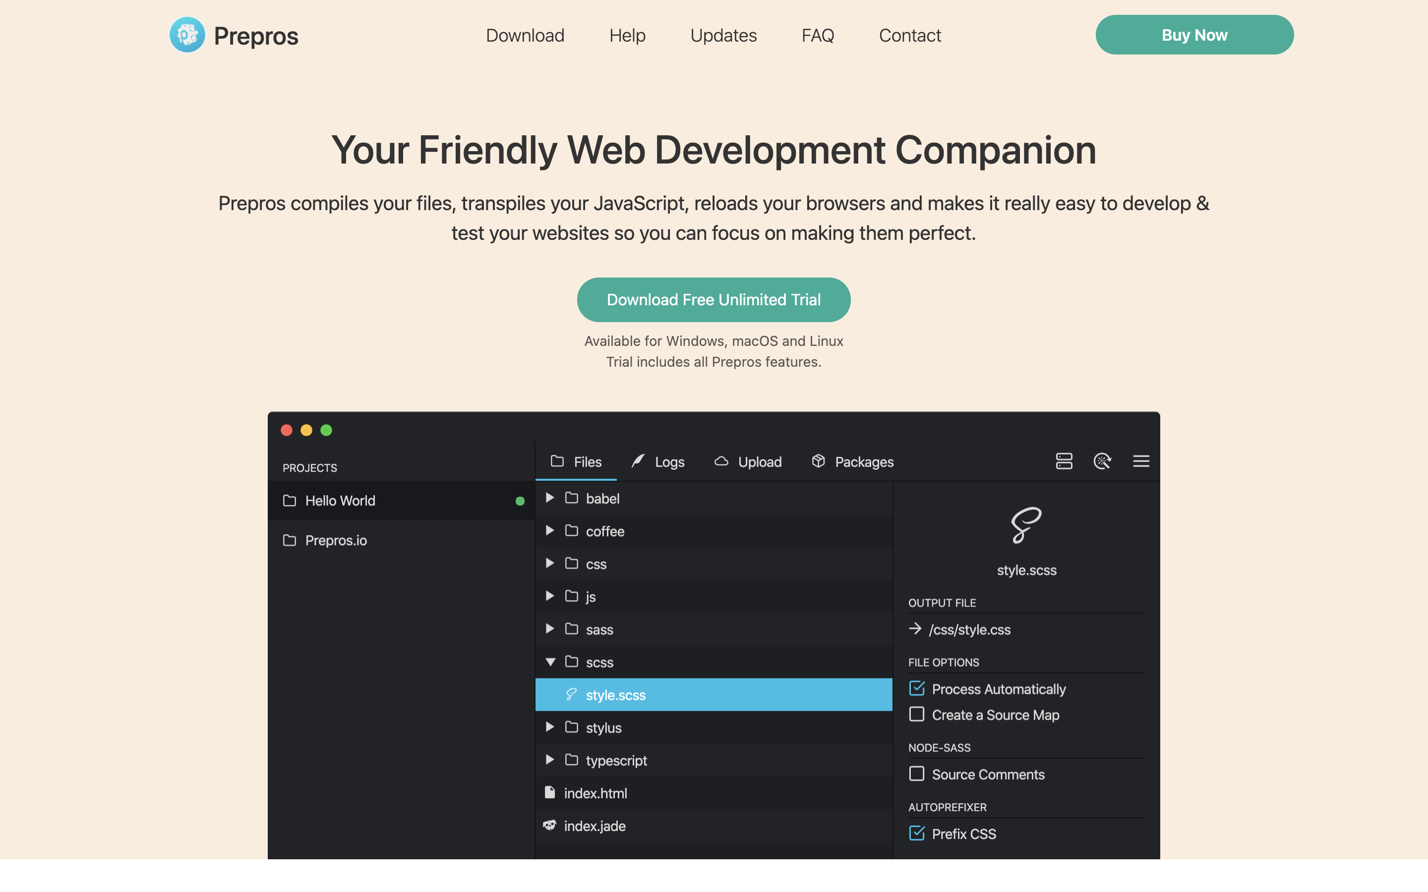Switch to the Logs tab

click(657, 461)
